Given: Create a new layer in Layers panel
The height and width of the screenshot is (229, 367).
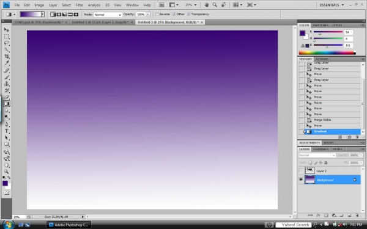Looking at the screenshot, I should [x=349, y=216].
